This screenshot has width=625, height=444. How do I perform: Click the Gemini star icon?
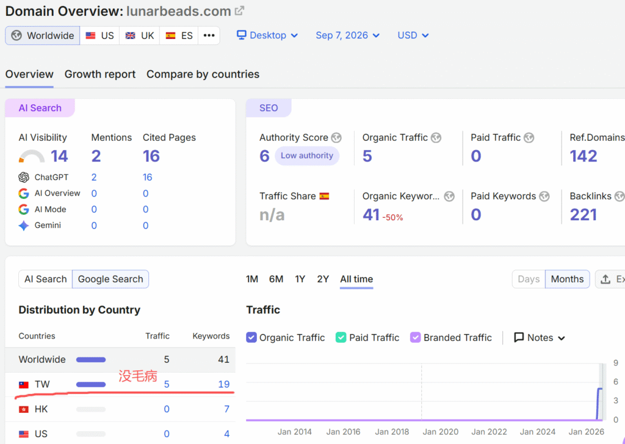24,226
